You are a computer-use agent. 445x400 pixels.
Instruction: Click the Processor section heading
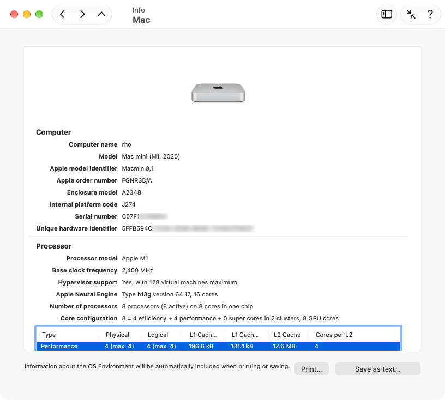pos(53,246)
